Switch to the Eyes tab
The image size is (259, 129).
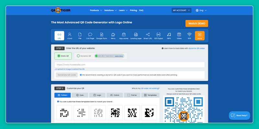80,95
